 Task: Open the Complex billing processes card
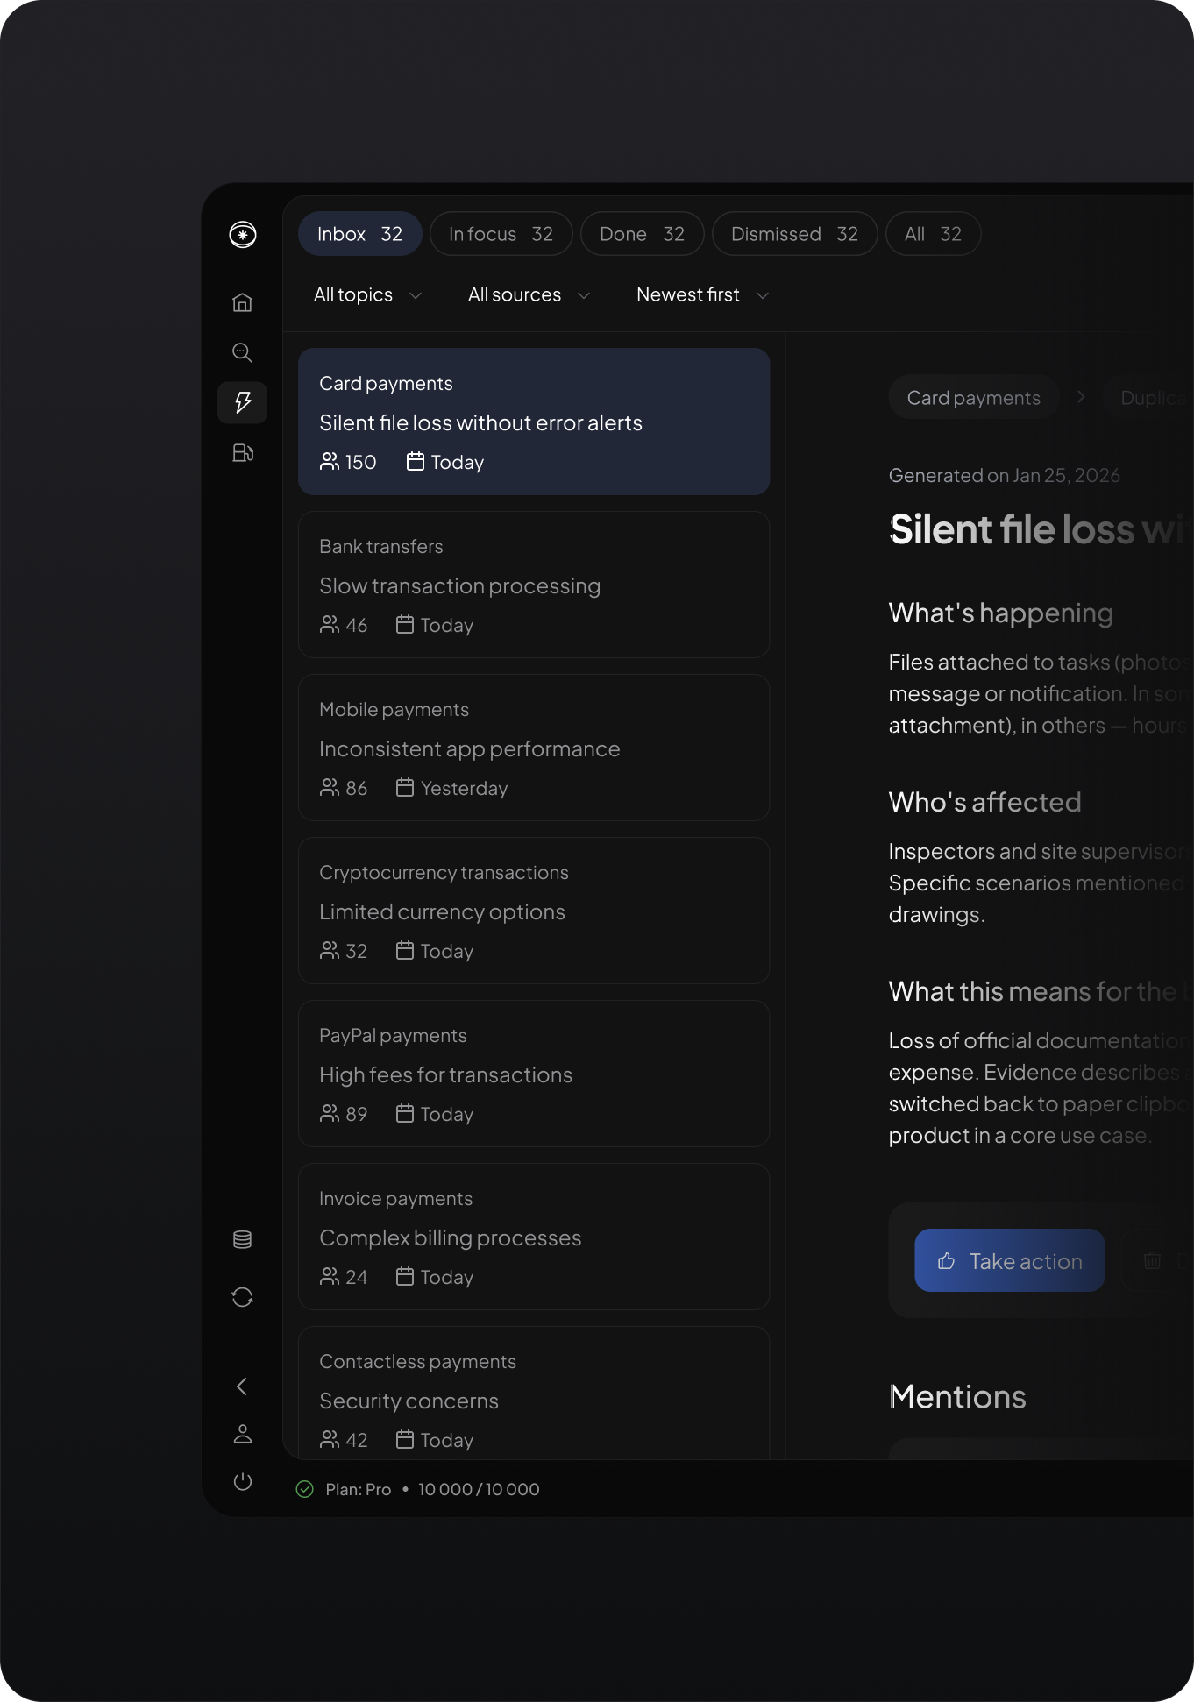click(534, 1237)
